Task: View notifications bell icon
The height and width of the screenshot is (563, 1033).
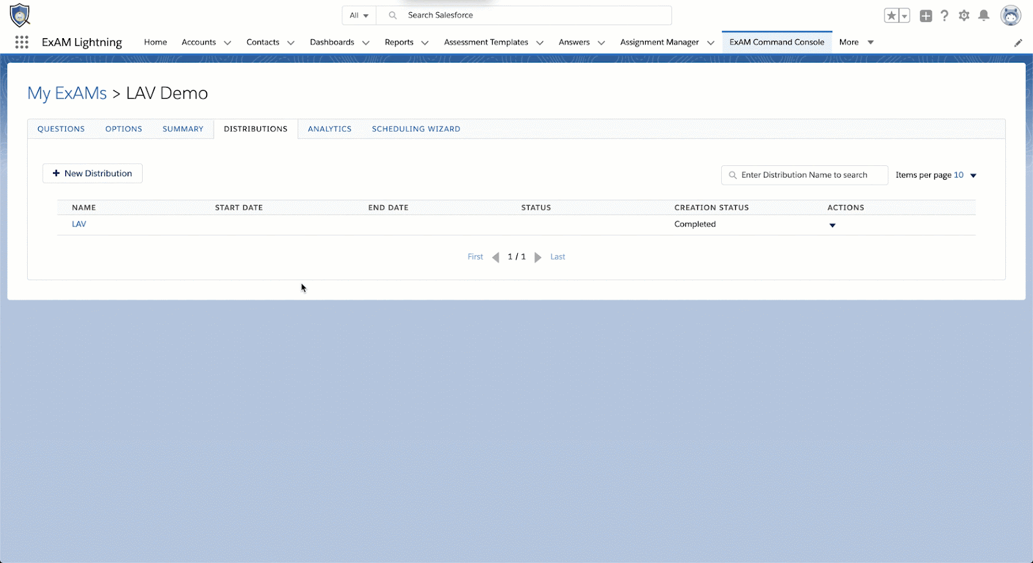Action: pyautogui.click(x=984, y=15)
